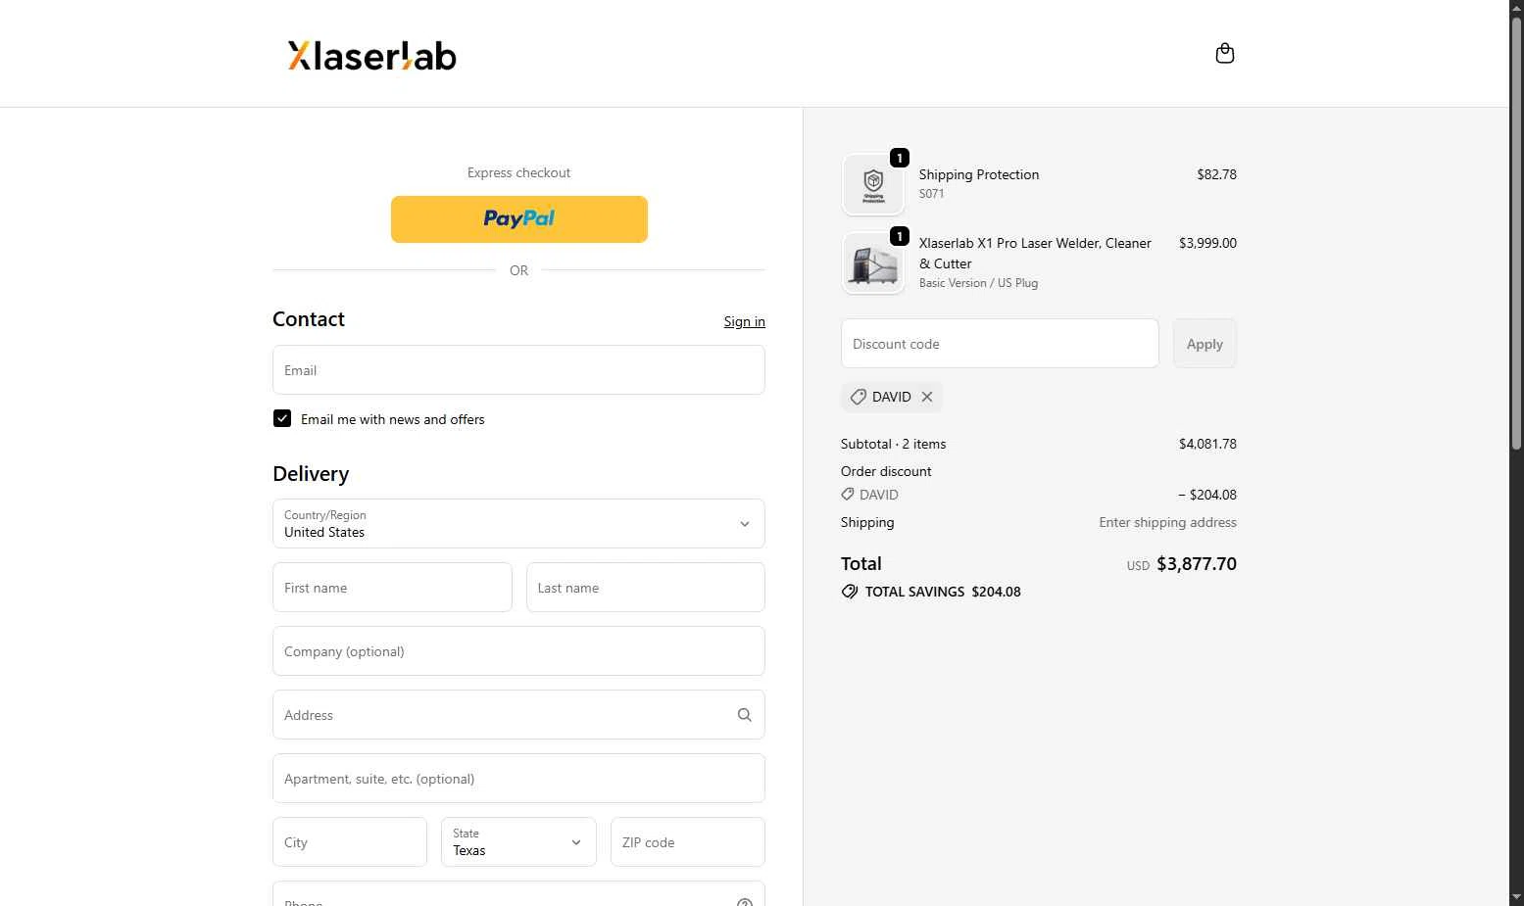
Task: Focus the First name field
Action: [392, 588]
